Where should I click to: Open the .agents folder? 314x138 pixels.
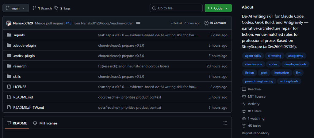(x=19, y=35)
